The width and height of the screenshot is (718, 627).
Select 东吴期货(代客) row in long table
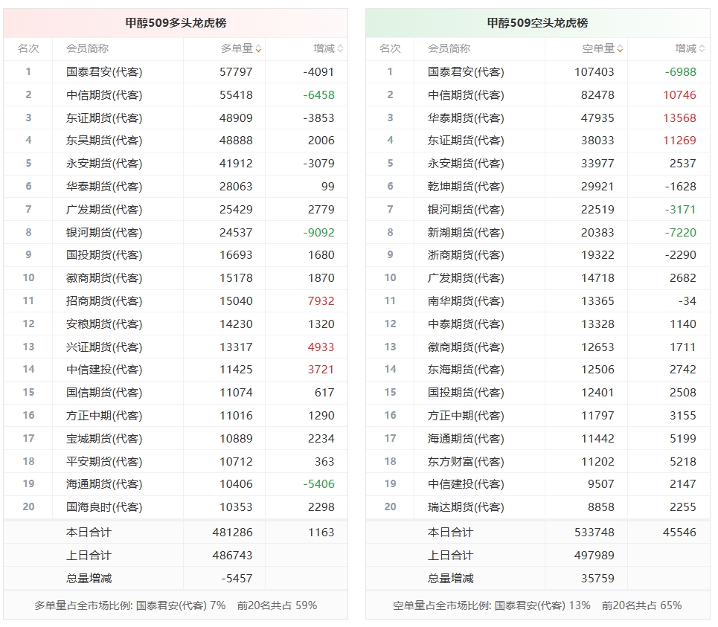176,141
